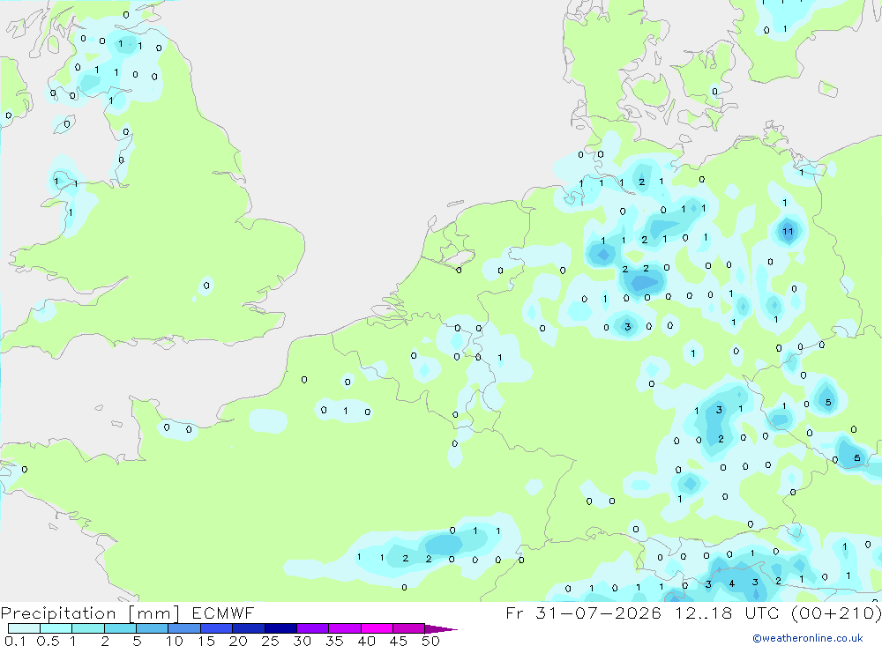
Task: Select the 45–50 mm legend swatch
Action: 408,628
